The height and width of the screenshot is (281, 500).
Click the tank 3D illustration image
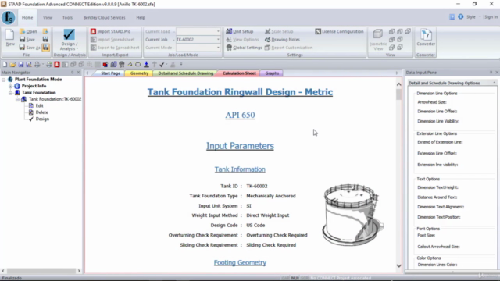click(353, 214)
